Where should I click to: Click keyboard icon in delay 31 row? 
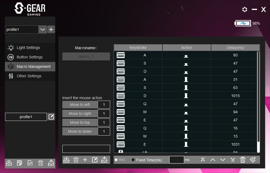(x=121, y=79)
